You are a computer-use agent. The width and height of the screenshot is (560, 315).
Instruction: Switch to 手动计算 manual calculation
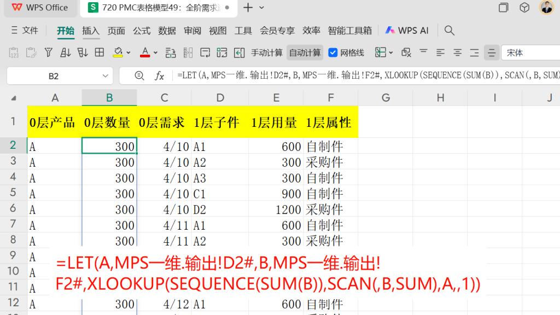click(x=266, y=53)
